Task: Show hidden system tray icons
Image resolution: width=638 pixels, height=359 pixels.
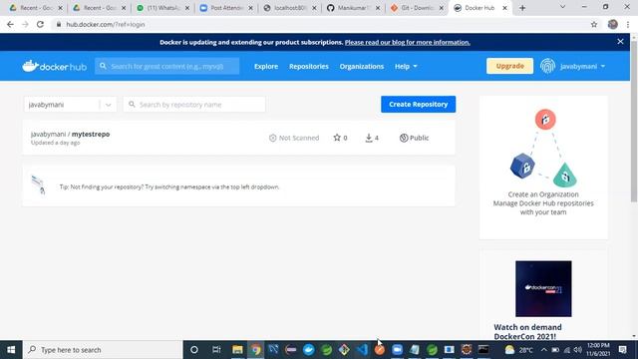Action: (x=544, y=350)
